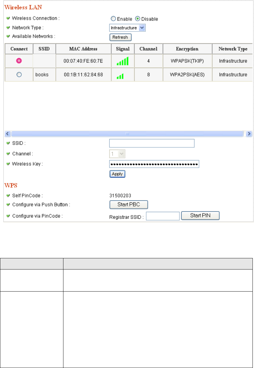Viewport: 254px width, 368px height.
Task: Click the SSID column header
Action: tap(44, 49)
